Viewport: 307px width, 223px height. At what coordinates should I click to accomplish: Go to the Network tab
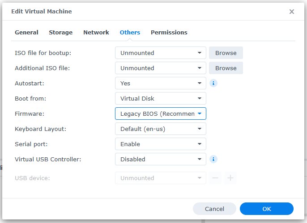(96, 32)
